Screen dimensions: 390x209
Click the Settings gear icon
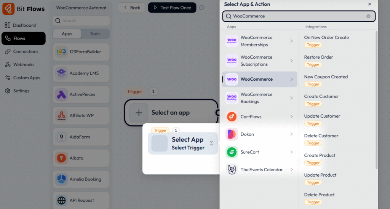(x=8, y=91)
